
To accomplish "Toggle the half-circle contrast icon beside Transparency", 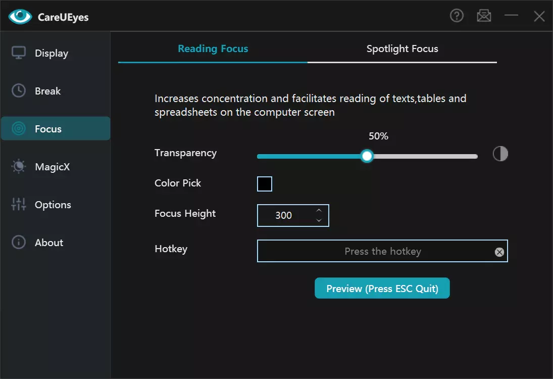I will pyautogui.click(x=500, y=154).
